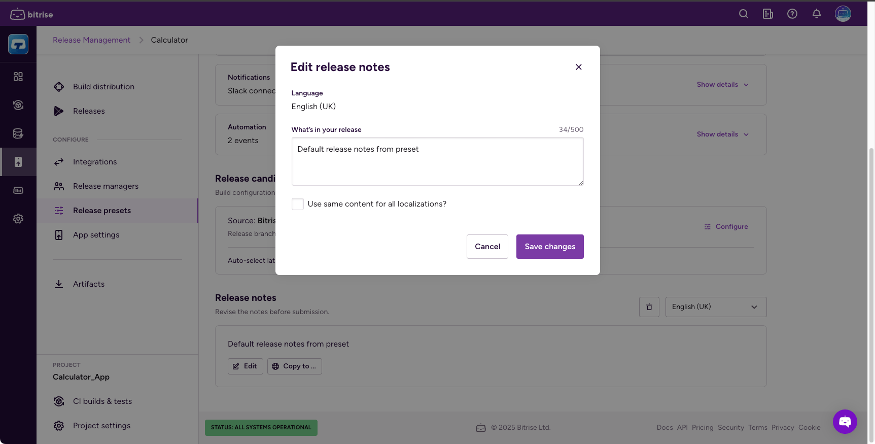Screen dimensions: 875x444
Task: Click the trash icon beside language selector
Action: click(x=649, y=307)
